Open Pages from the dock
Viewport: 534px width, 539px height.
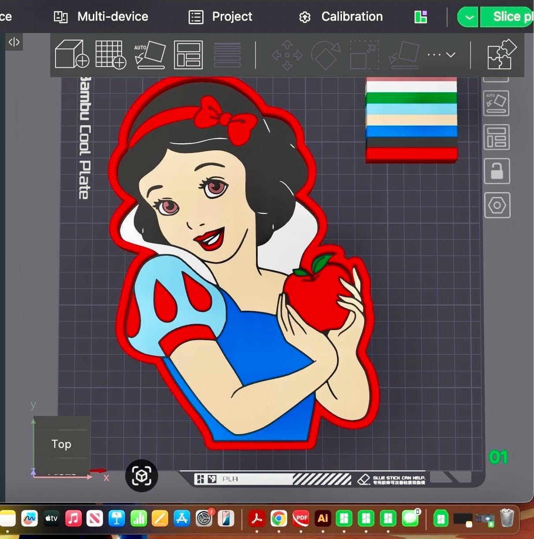coord(160,519)
